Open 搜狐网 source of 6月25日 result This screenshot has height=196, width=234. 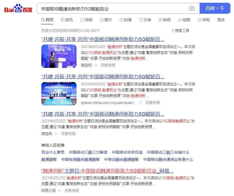pyautogui.click(x=47, y=134)
